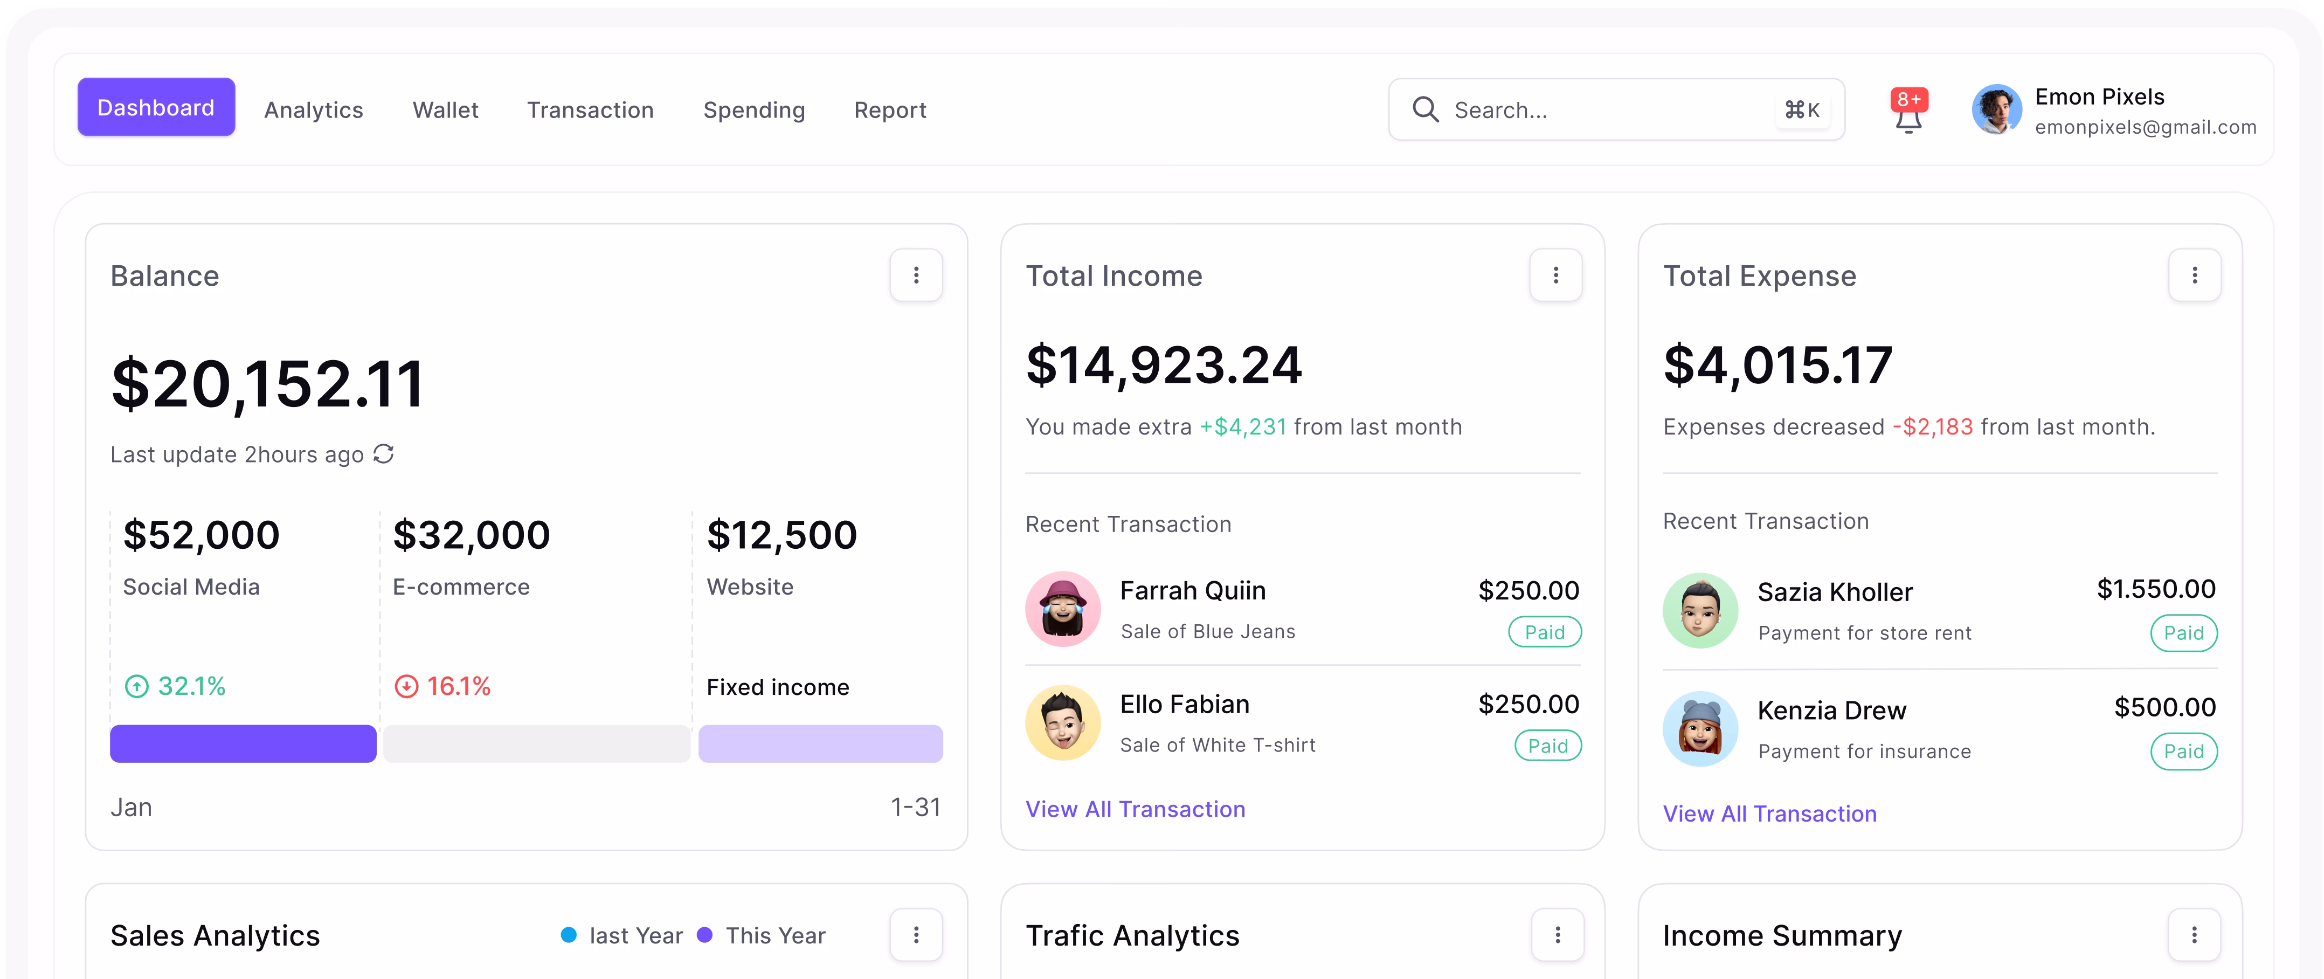Toggle Paid status on Farrah Quiin's transaction

point(1545,632)
